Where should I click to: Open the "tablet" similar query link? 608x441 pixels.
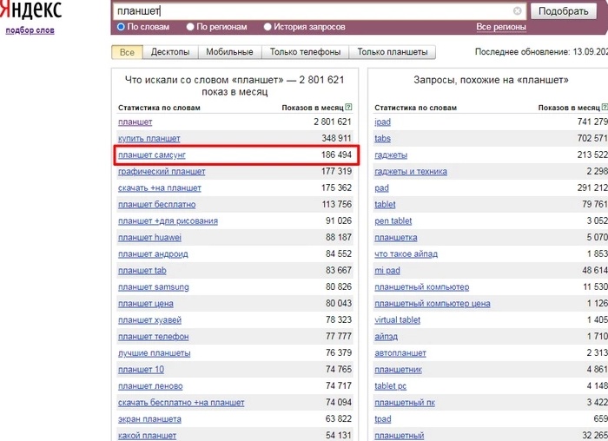coord(385,205)
